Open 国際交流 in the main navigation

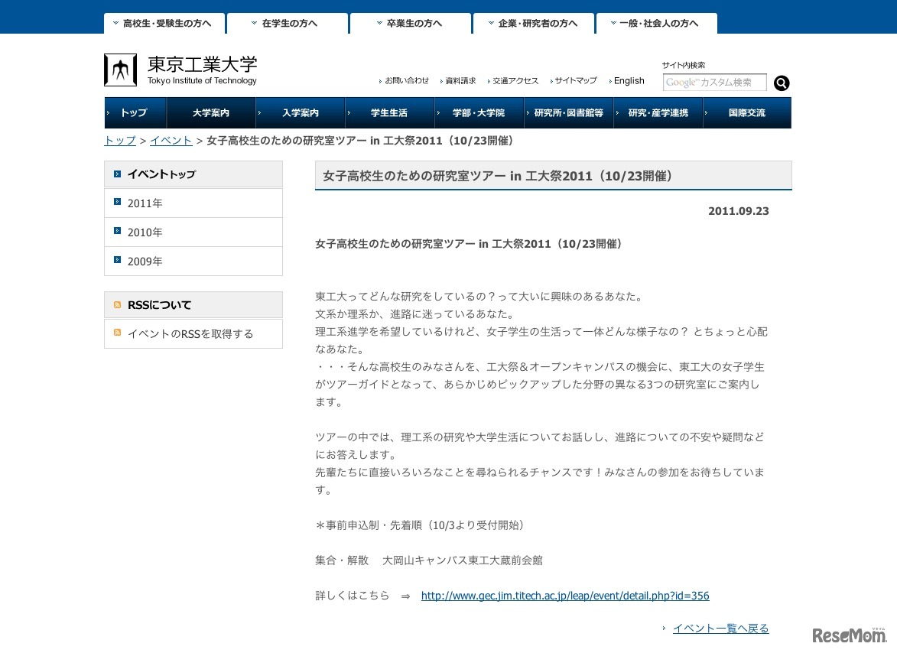(747, 112)
